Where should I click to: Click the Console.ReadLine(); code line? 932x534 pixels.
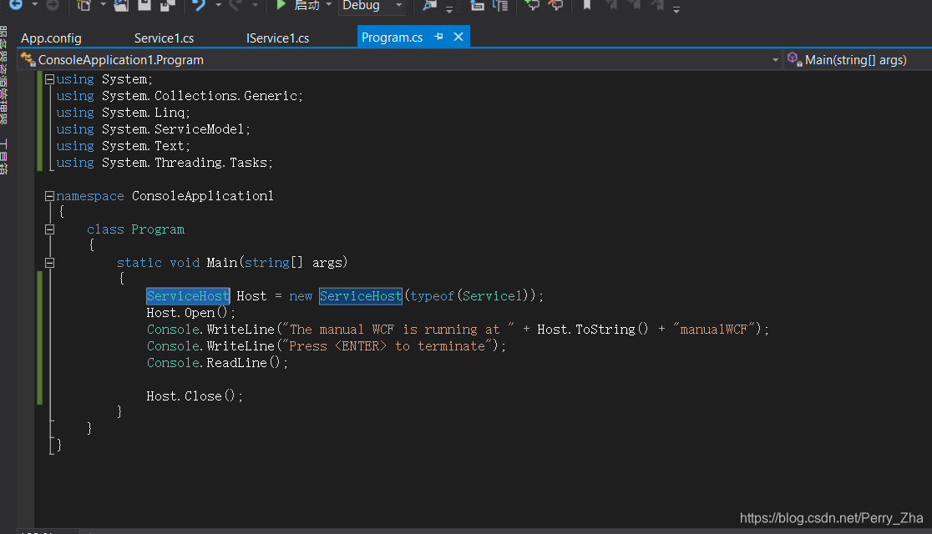click(x=217, y=363)
